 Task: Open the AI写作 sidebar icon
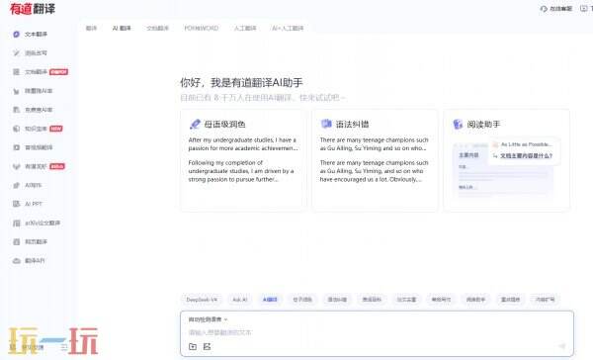[x=16, y=185]
